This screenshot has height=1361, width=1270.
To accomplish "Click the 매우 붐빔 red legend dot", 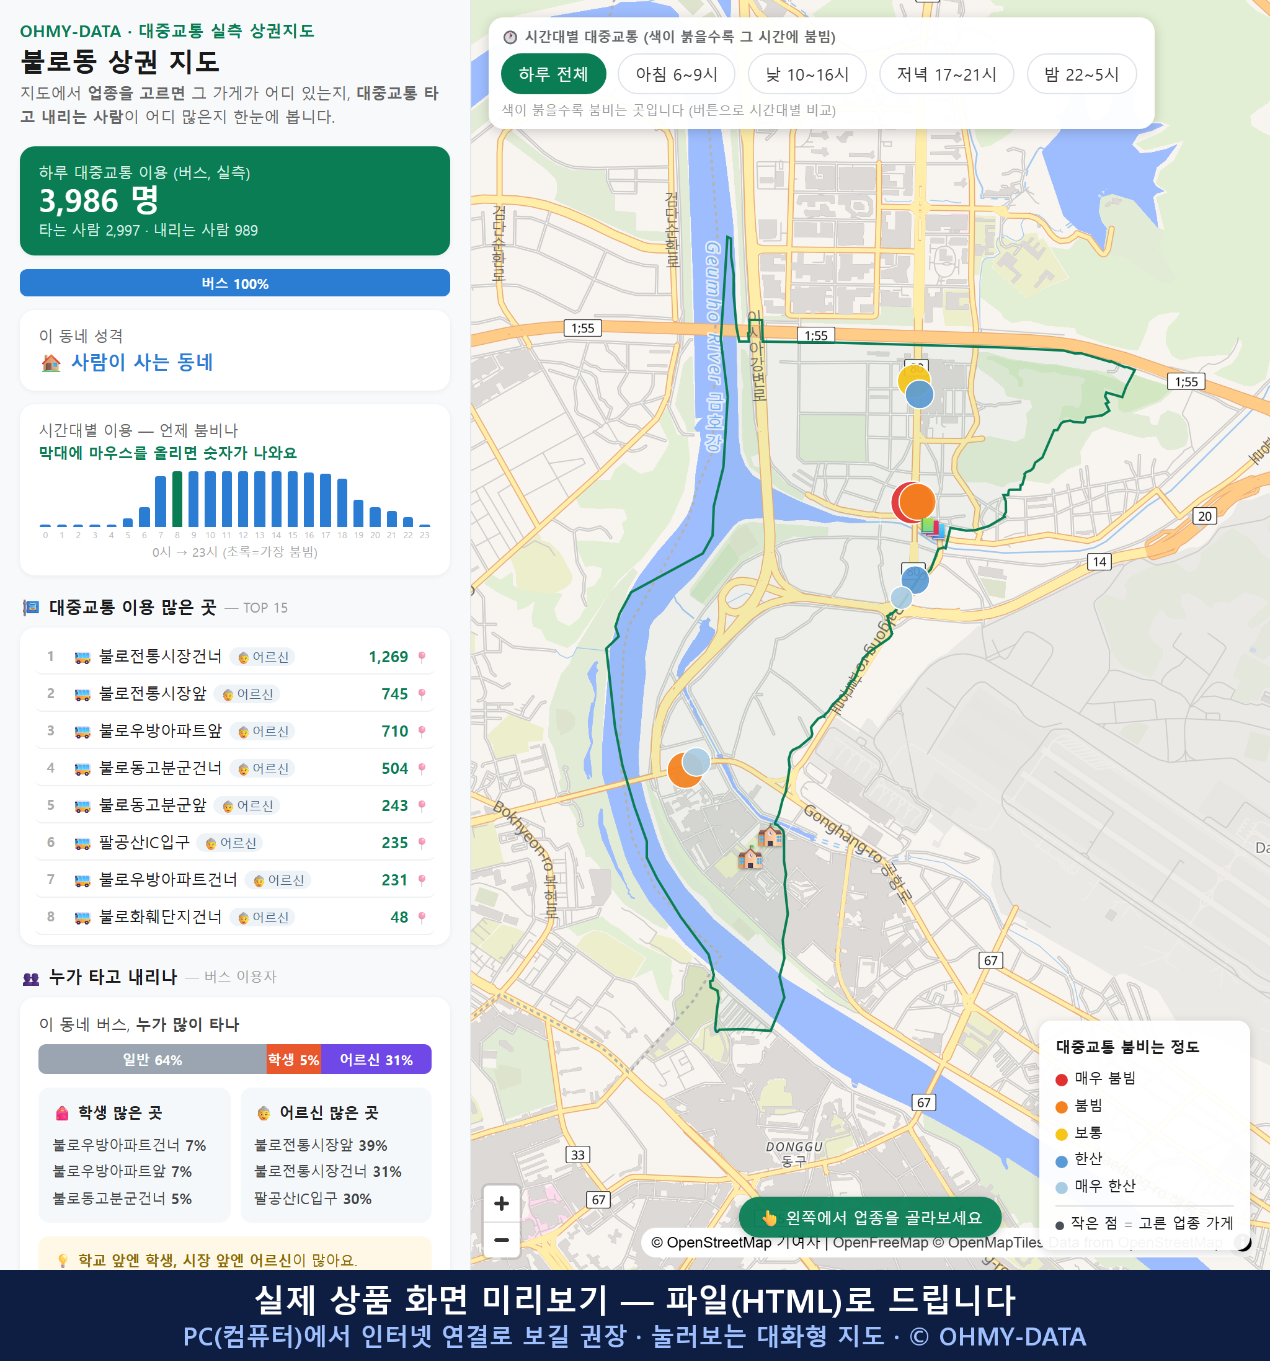I will (1061, 1079).
